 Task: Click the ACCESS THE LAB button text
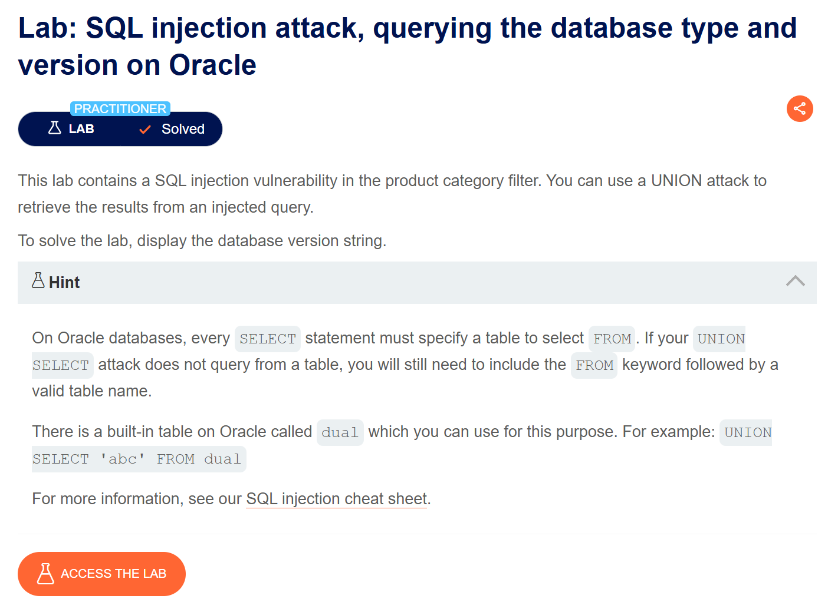(x=113, y=574)
